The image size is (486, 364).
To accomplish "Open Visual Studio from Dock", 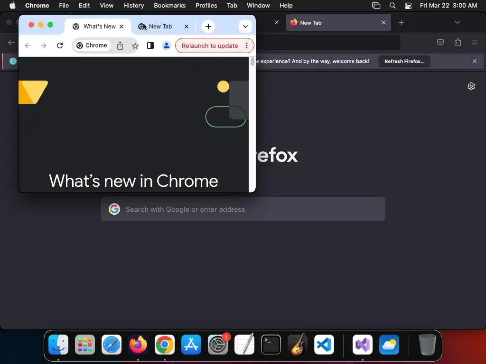I will (x=363, y=345).
